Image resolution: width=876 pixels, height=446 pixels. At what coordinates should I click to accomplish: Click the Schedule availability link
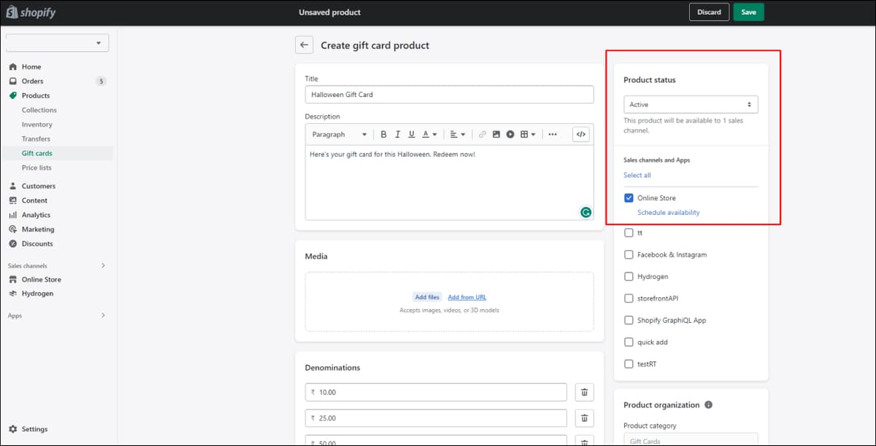tap(669, 212)
